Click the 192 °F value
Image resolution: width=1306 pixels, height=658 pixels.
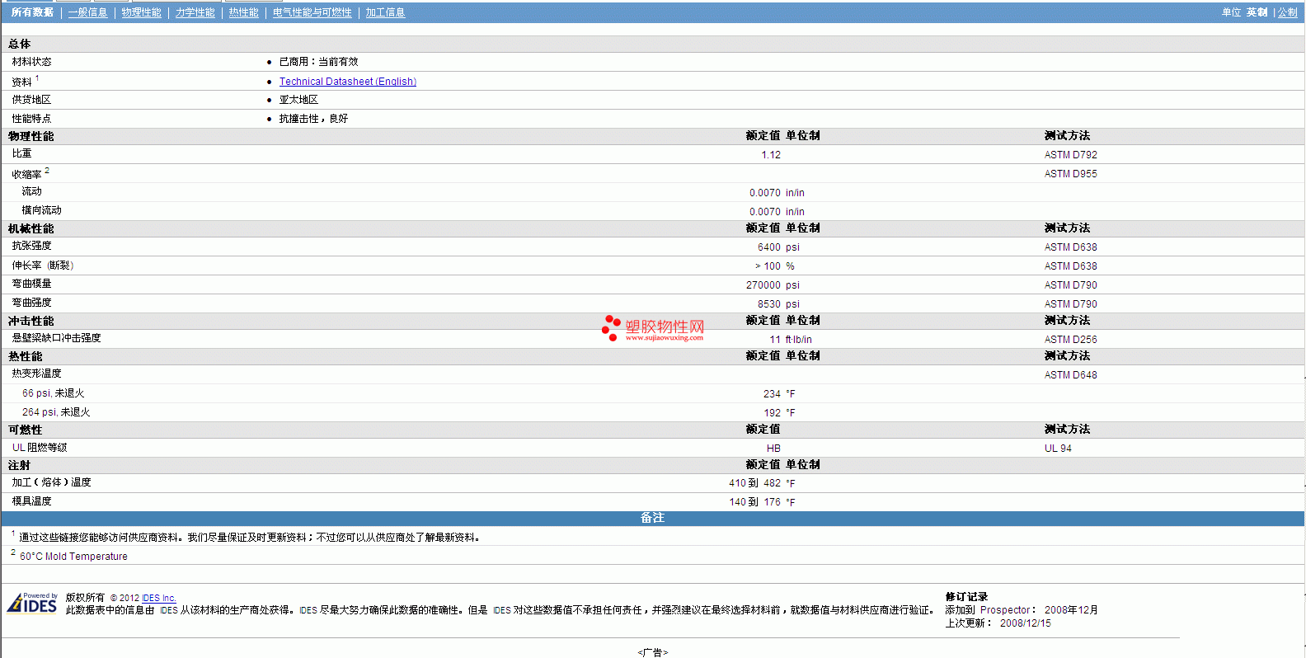tap(779, 413)
